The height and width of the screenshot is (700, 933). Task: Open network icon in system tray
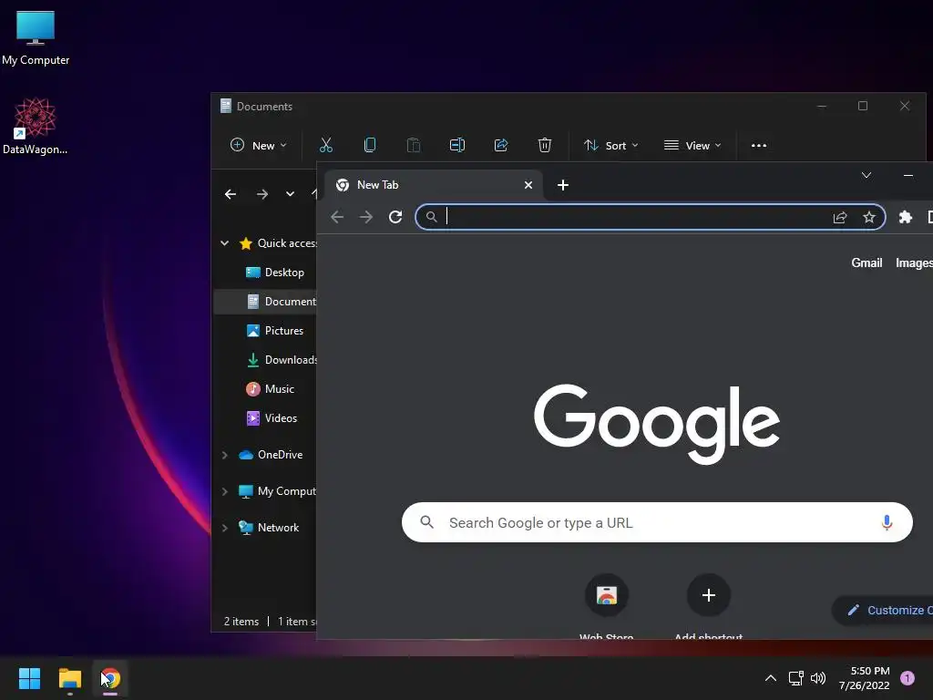795,678
